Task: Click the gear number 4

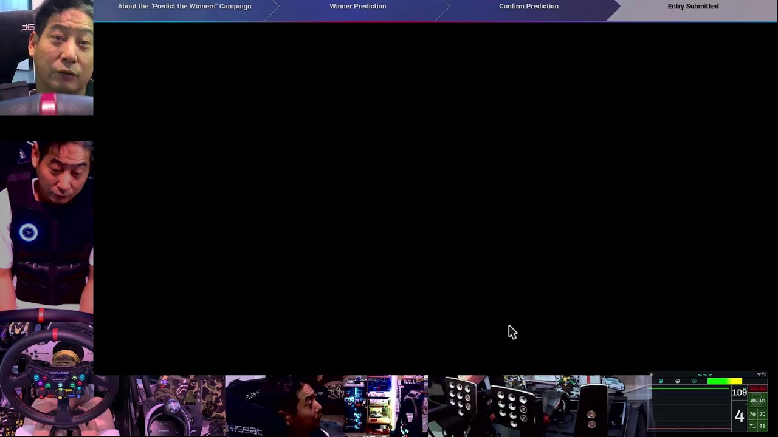Action: pyautogui.click(x=739, y=416)
